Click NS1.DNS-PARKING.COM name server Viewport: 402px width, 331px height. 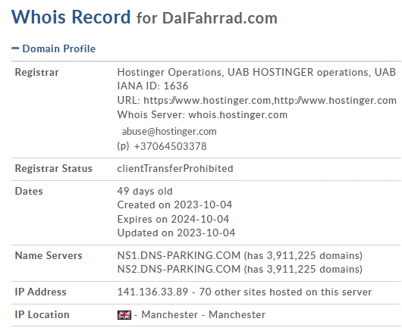coord(179,255)
